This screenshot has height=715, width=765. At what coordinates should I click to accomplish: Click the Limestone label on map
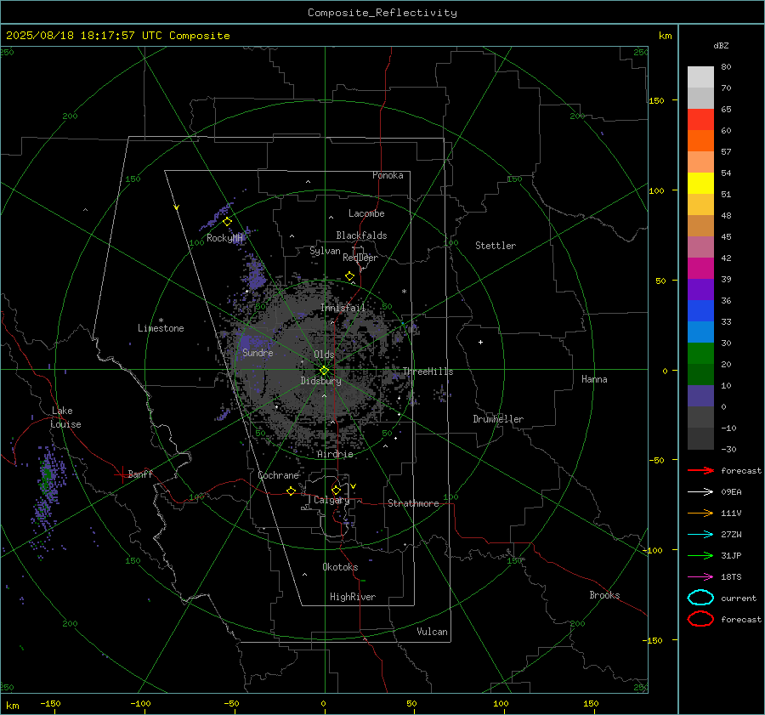[x=161, y=328]
